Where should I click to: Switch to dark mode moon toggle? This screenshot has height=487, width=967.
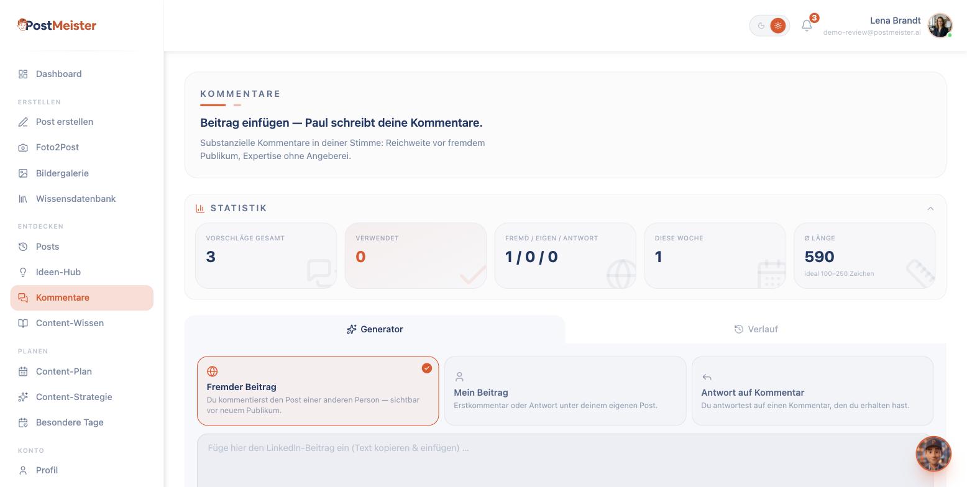coord(761,25)
